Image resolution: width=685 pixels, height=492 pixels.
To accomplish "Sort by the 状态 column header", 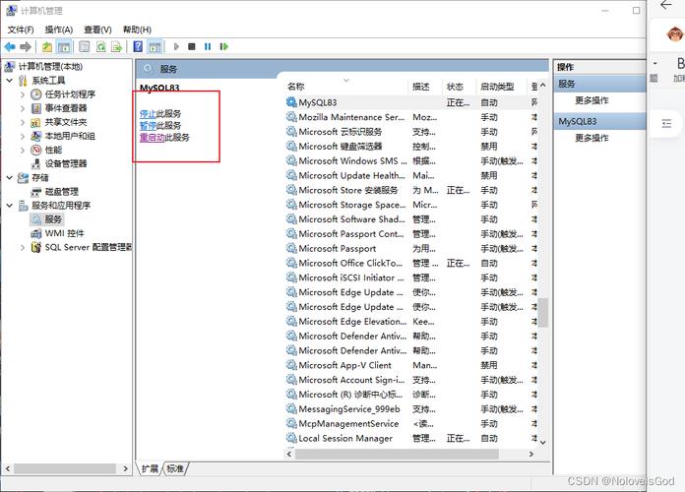I will 455,87.
